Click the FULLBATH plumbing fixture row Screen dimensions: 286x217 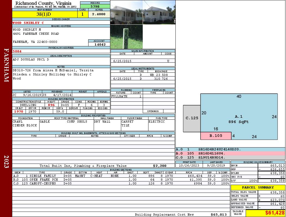127,96
